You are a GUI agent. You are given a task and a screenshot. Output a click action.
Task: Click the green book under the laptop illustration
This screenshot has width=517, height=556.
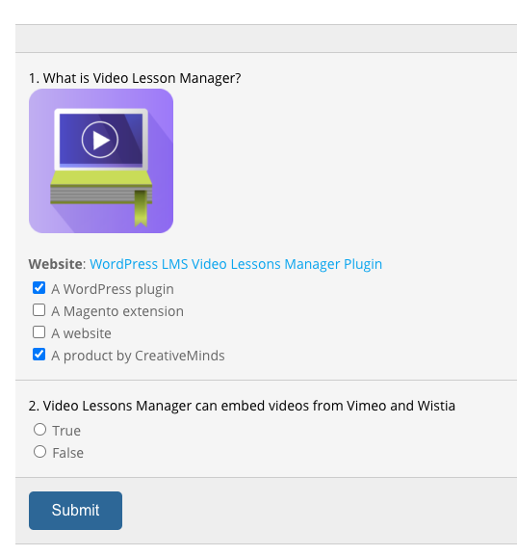(x=101, y=188)
